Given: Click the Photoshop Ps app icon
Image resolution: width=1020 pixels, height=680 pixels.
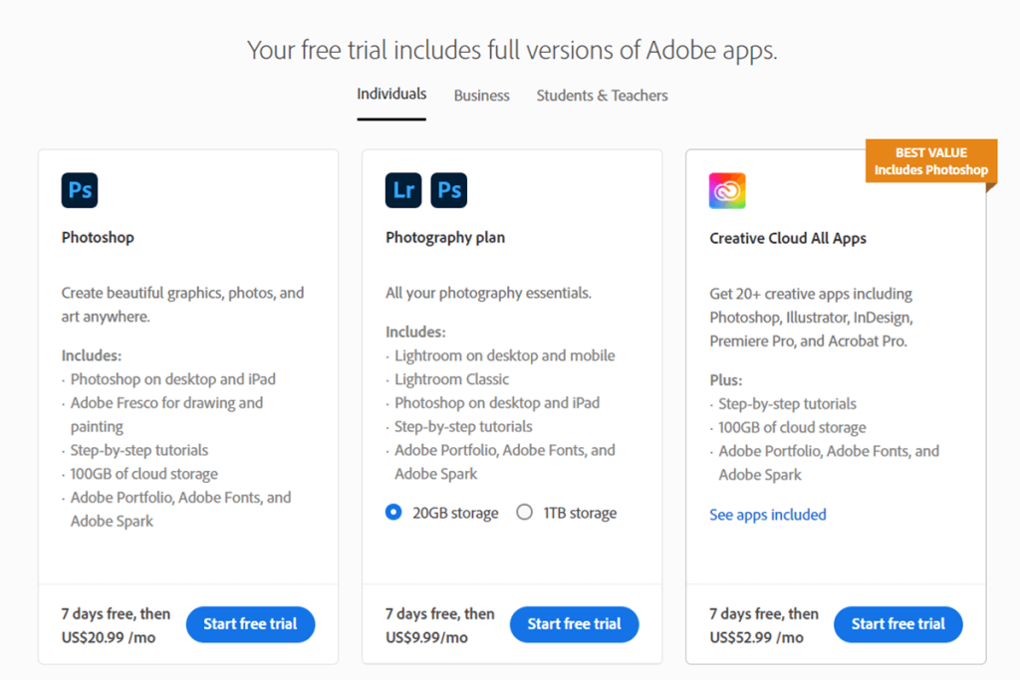Looking at the screenshot, I should coord(79,190).
